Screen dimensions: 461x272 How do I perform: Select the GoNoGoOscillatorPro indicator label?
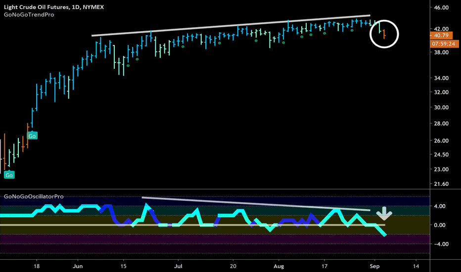point(34,196)
